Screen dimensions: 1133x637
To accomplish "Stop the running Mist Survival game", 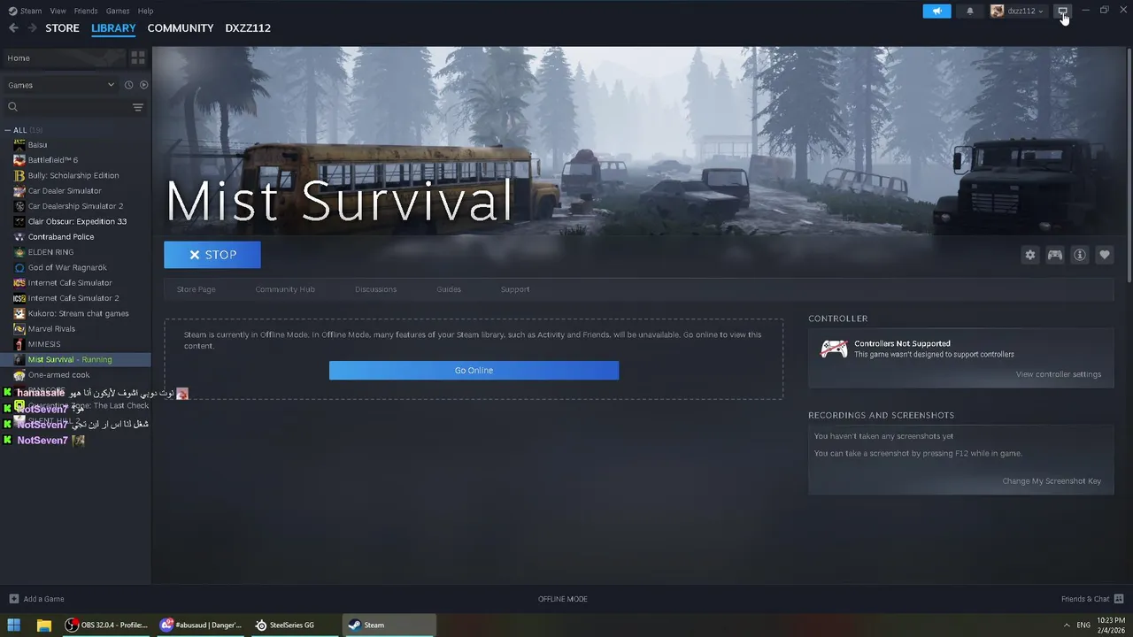I will click(x=212, y=255).
